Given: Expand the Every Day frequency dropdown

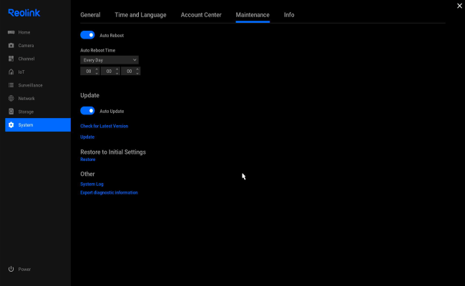Looking at the screenshot, I should [109, 60].
